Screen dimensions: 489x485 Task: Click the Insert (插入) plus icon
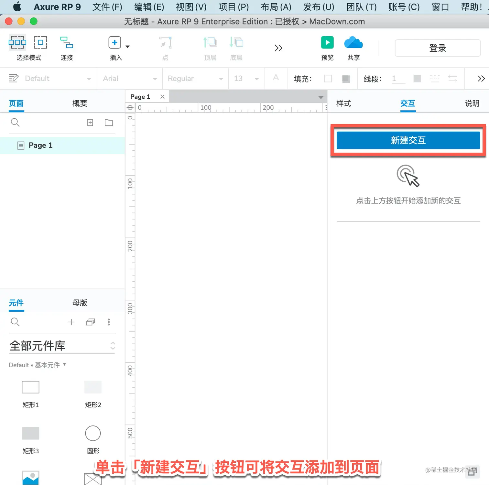(x=114, y=42)
